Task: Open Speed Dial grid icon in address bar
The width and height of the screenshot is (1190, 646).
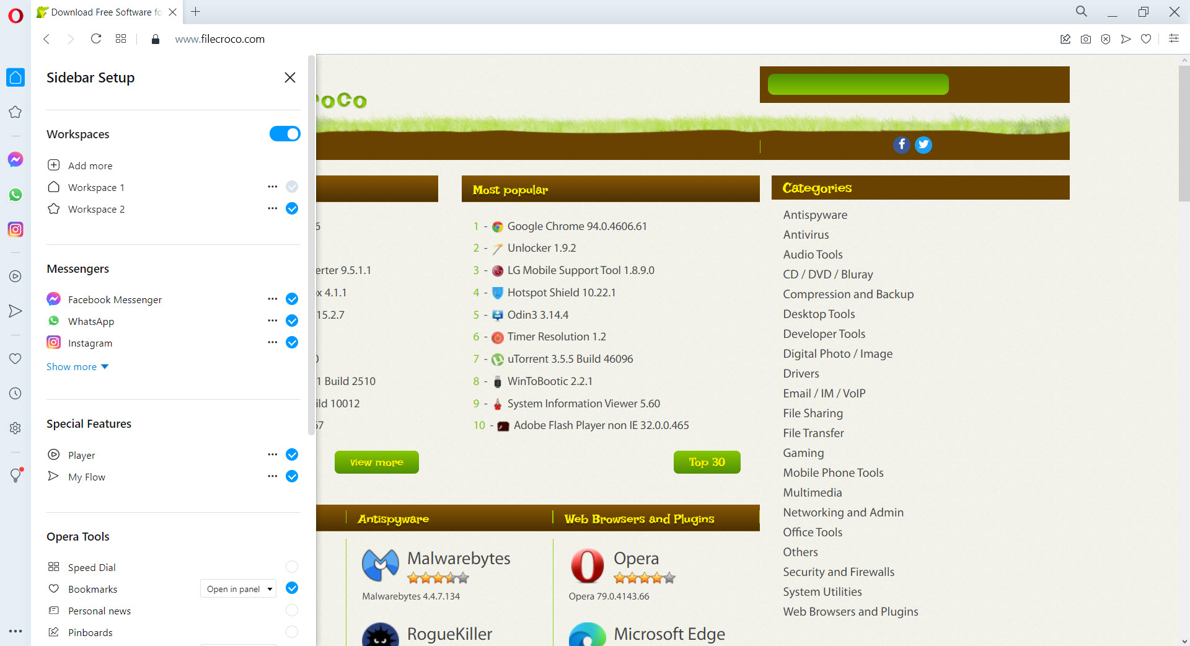Action: (121, 38)
